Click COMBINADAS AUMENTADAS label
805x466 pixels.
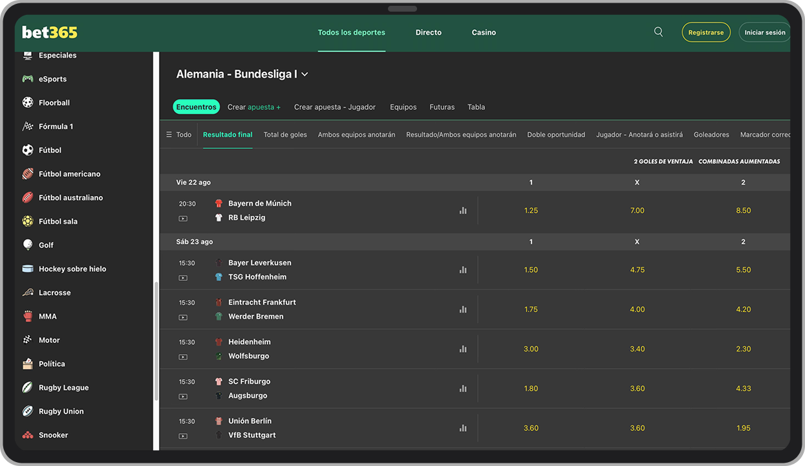[739, 161]
